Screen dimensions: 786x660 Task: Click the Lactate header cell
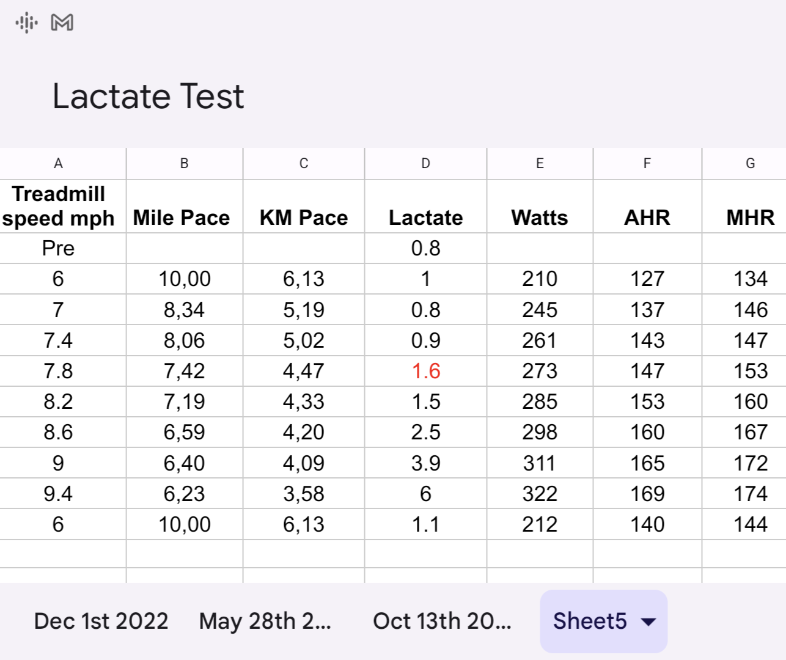click(425, 218)
